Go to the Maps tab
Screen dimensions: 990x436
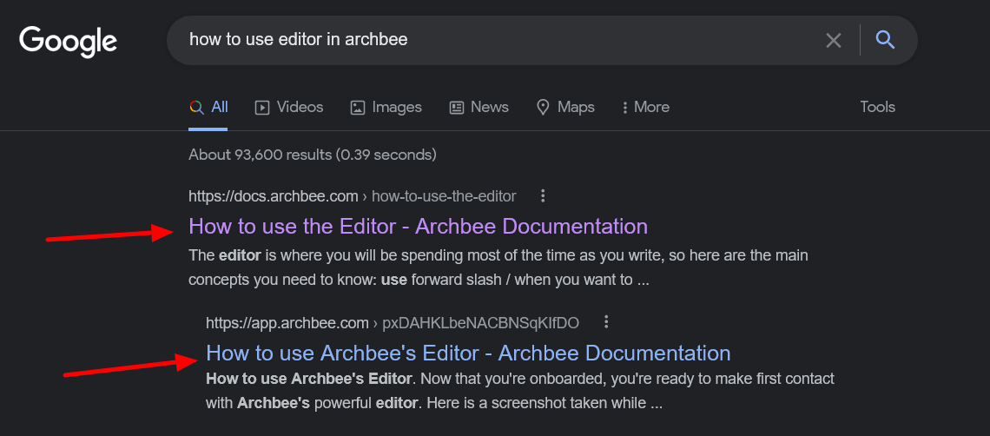point(565,107)
